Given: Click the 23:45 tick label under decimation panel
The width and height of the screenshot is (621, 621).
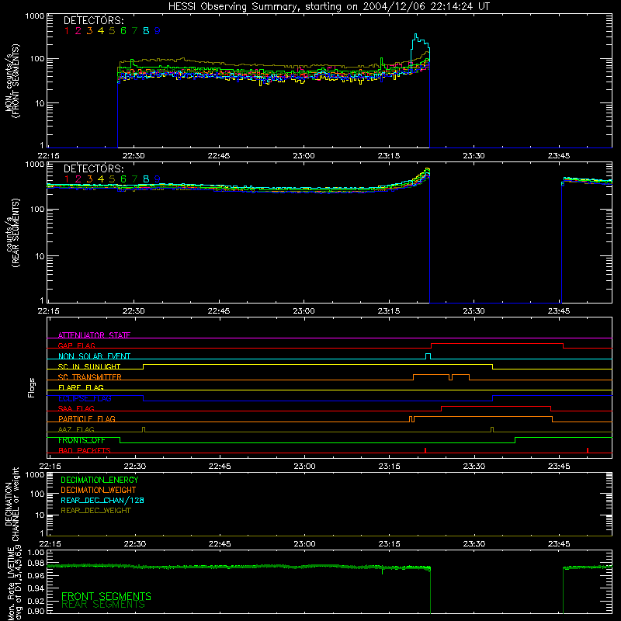Looking at the screenshot, I should coord(559,544).
